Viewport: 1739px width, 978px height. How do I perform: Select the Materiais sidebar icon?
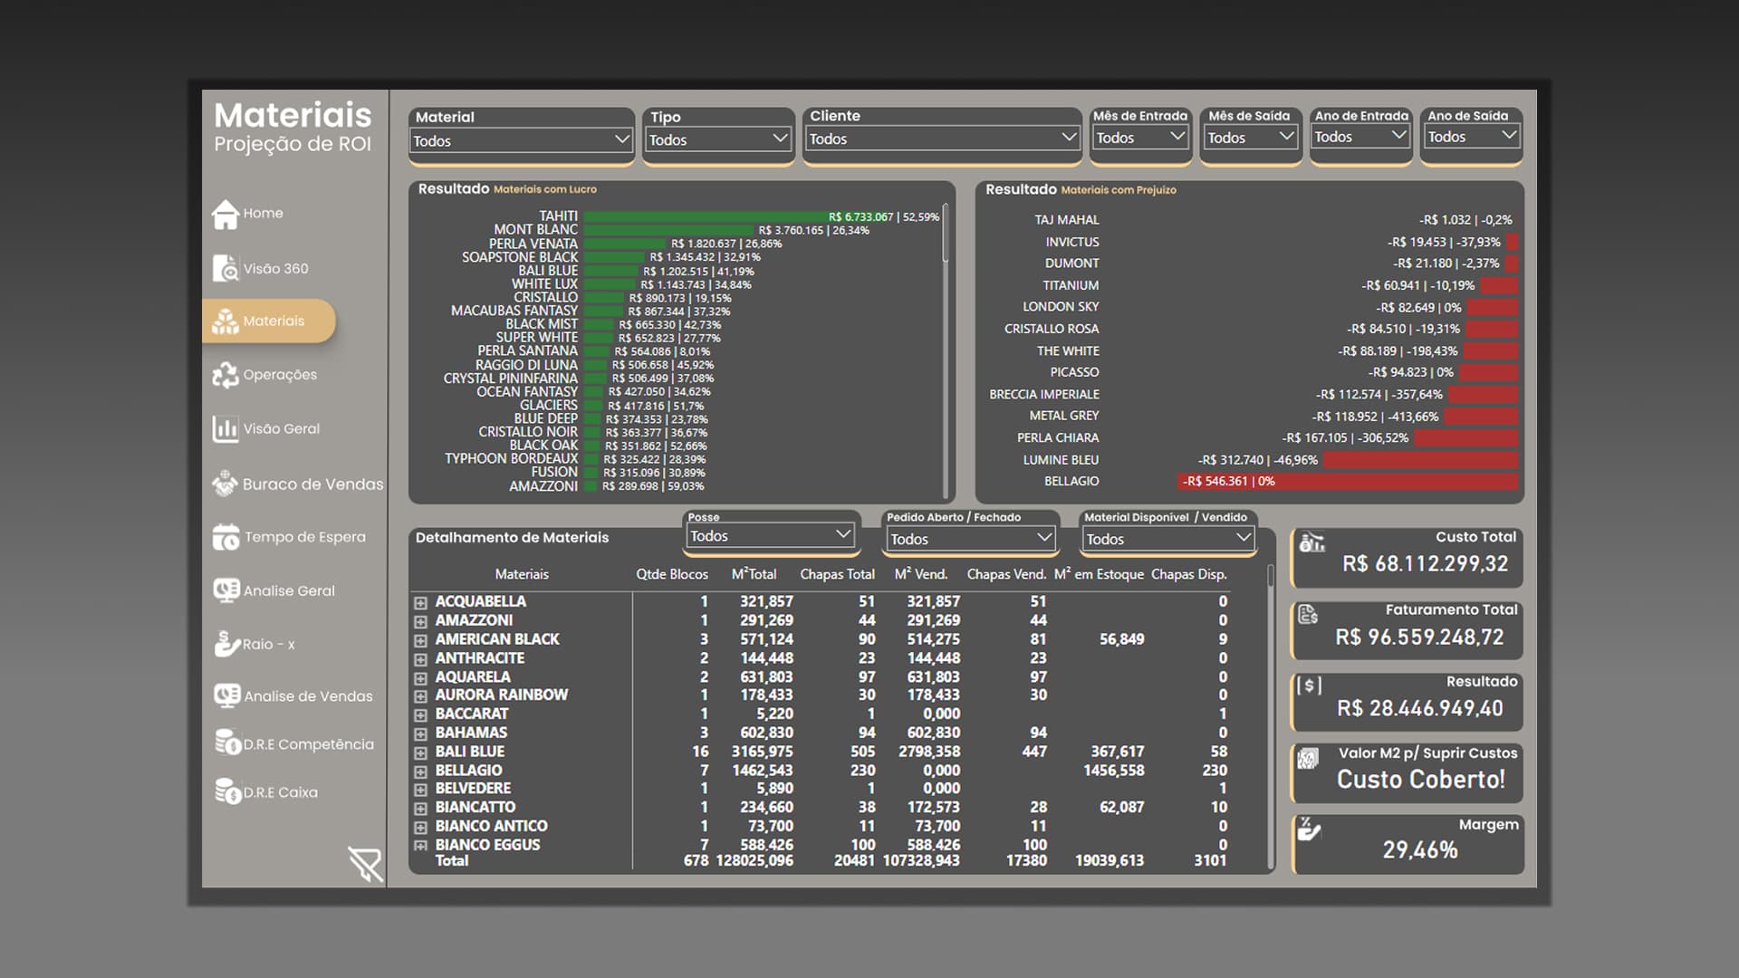click(225, 321)
